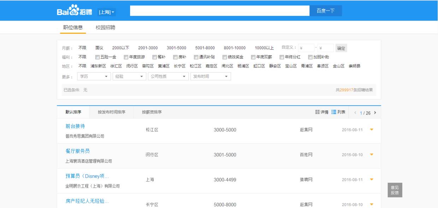The width and height of the screenshot is (438, 208).
Task: Open the 上海 city selector
Action: [107, 11]
